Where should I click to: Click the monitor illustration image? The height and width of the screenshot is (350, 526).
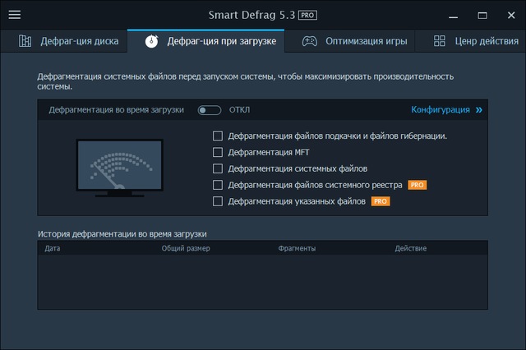click(118, 168)
